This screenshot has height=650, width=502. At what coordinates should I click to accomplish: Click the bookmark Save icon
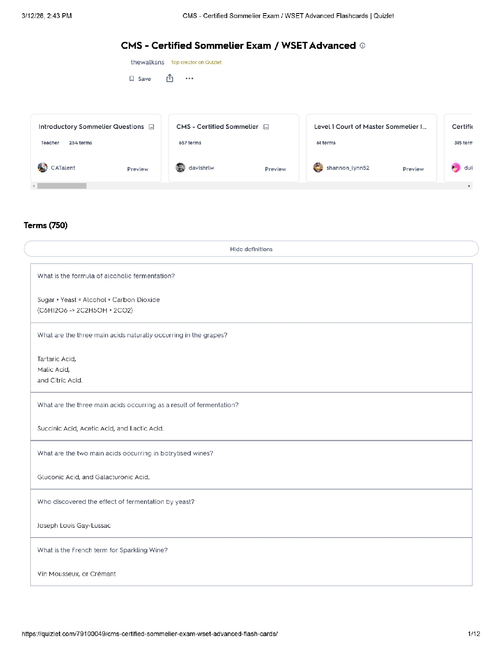pos(132,79)
